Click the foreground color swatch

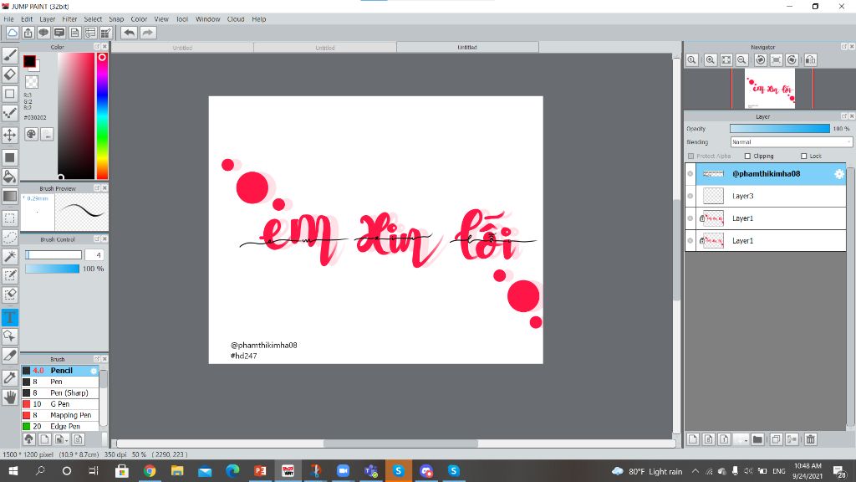click(29, 61)
